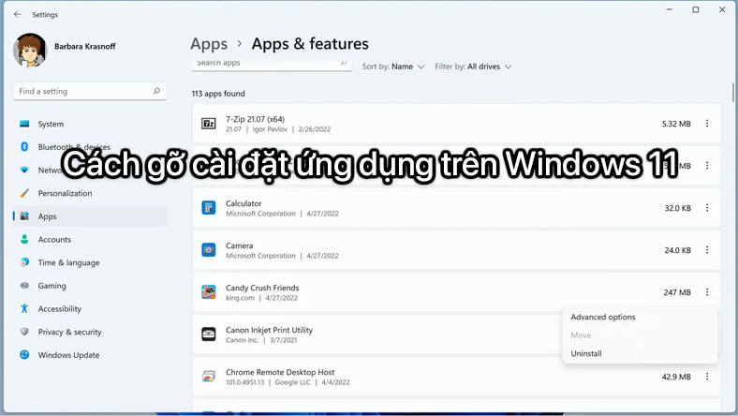Click the Search apps magnifier icon
Viewport: 738px width, 416px height.
(x=344, y=63)
